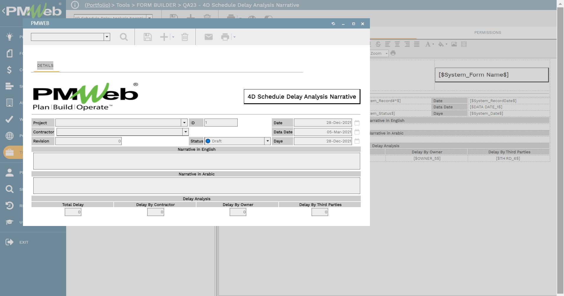Click print icon next to Zoom dropdown
This screenshot has height=296, width=564.
(393, 53)
